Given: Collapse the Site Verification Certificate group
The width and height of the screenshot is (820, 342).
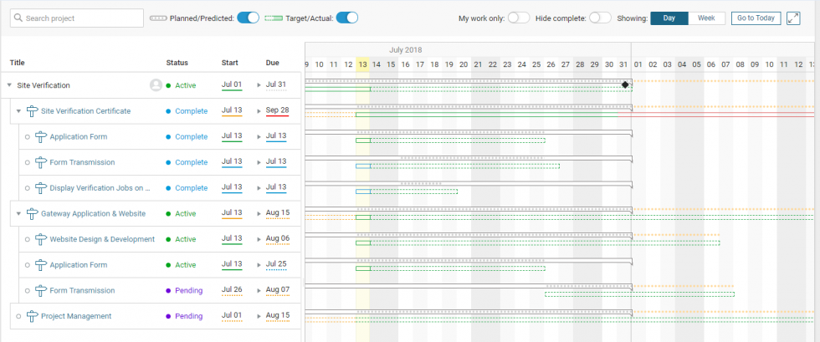Looking at the screenshot, I should (x=18, y=111).
